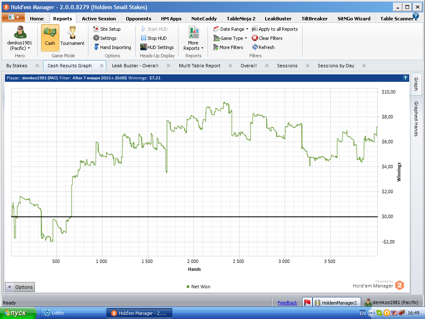Open the Sessions by Day tab
This screenshot has height=319, width=425.
pos(336,66)
